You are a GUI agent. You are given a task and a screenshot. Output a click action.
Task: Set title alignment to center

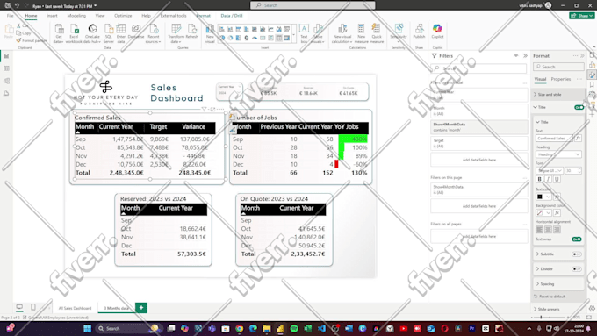[x=548, y=230]
